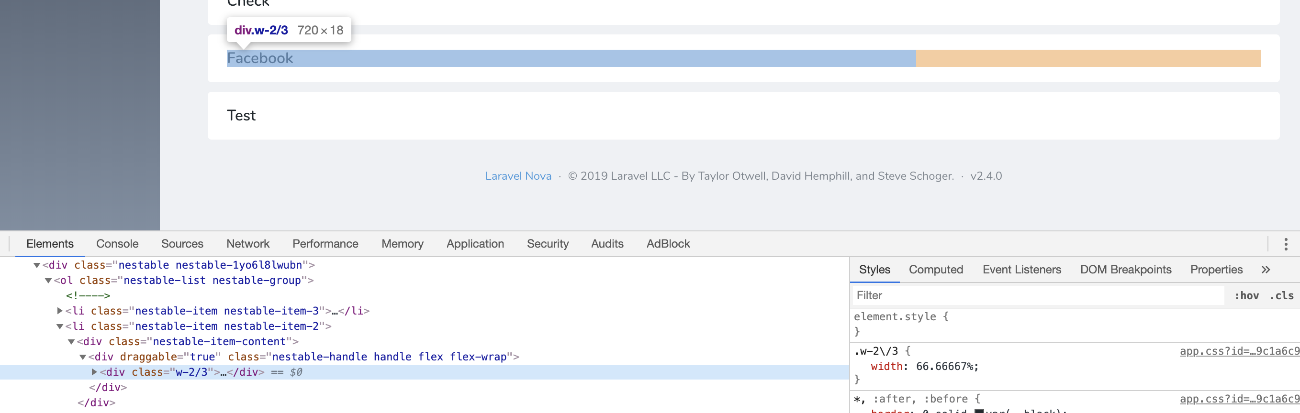Open the AdBlock tab
The height and width of the screenshot is (413, 1300).
coord(668,244)
